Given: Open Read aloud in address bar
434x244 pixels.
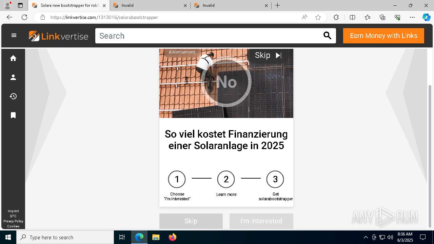Looking at the screenshot, I should point(304,17).
